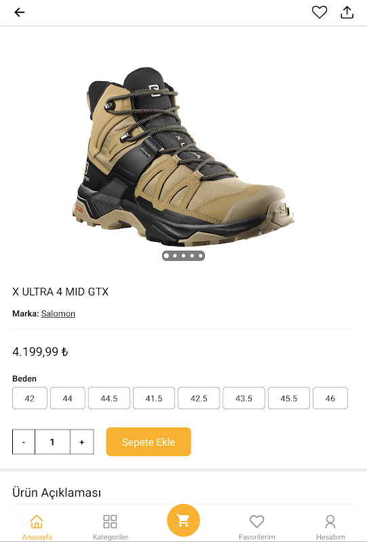The width and height of the screenshot is (367, 542).
Task: Increase quantity with plus button
Action: point(81,442)
